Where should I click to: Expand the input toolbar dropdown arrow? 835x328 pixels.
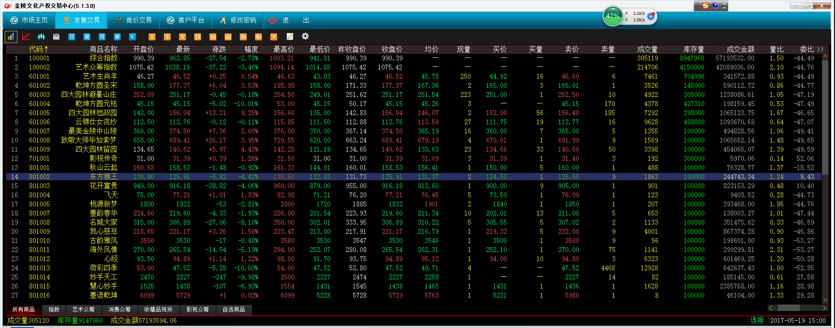click(724, 6)
